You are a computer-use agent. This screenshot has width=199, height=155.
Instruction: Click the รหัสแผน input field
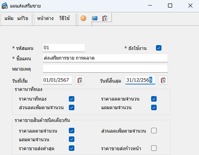point(64,48)
